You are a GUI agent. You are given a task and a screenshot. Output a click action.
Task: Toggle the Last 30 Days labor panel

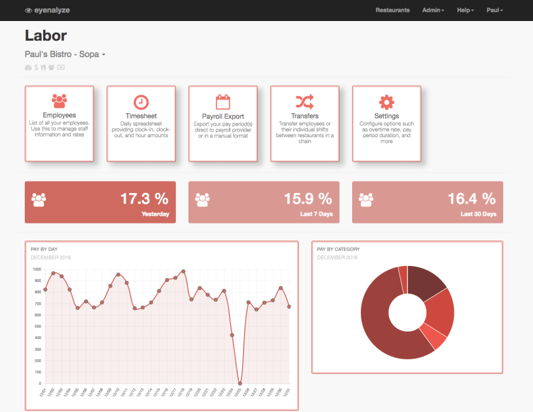[x=428, y=202]
